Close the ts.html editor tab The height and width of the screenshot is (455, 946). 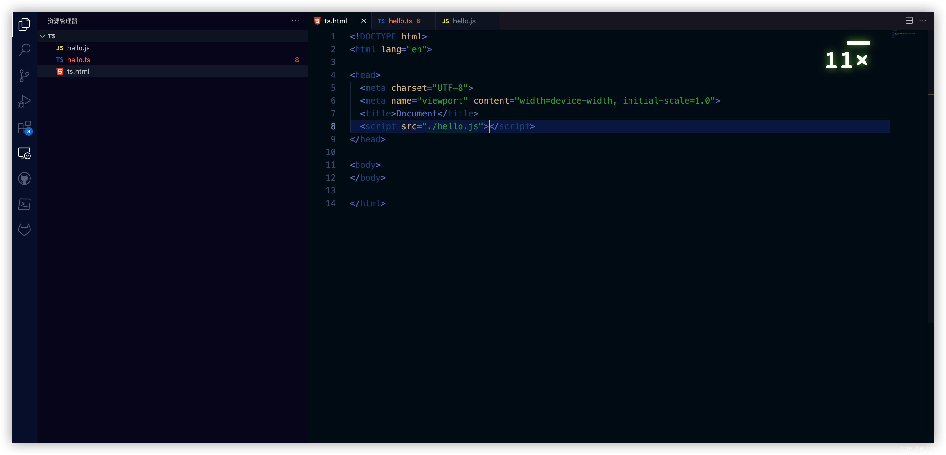point(364,21)
